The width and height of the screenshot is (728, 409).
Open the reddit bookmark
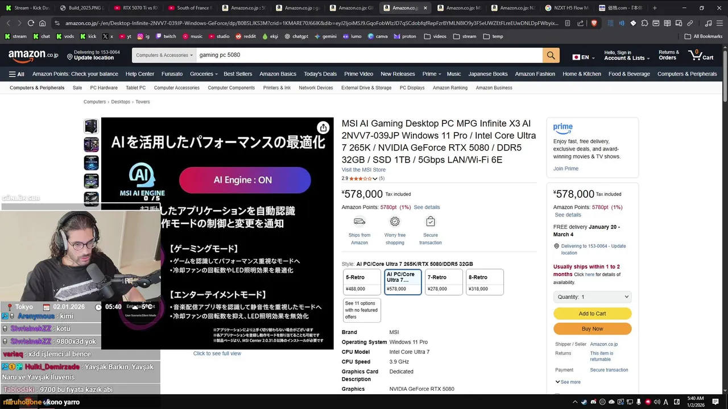tap(246, 36)
